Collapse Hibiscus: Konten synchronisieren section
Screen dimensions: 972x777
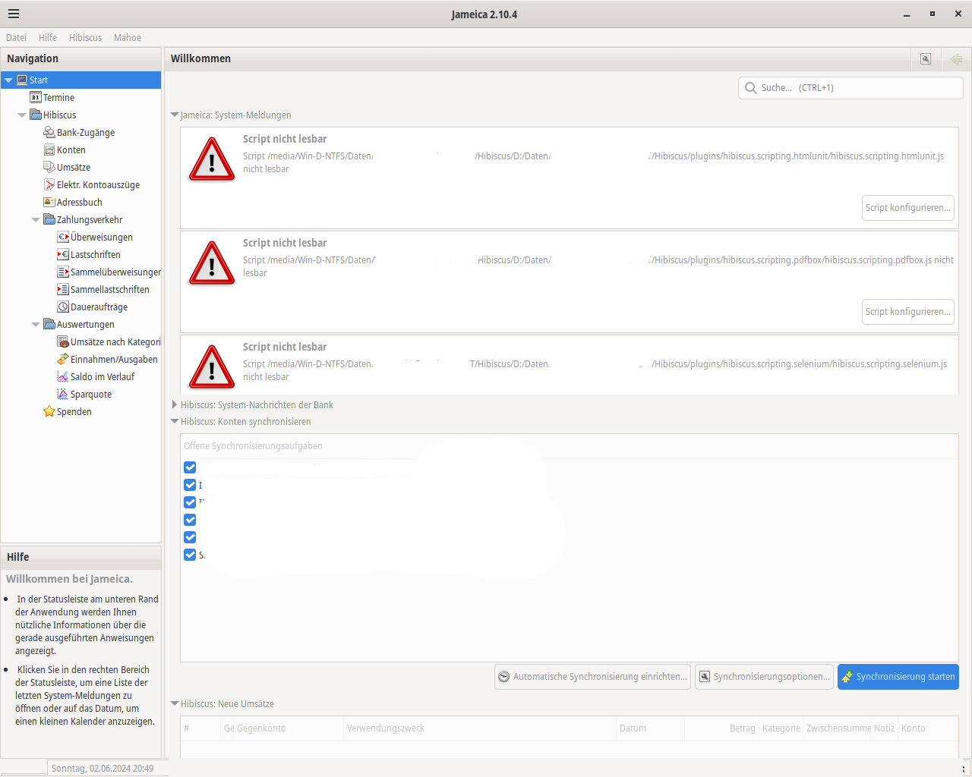tap(175, 421)
